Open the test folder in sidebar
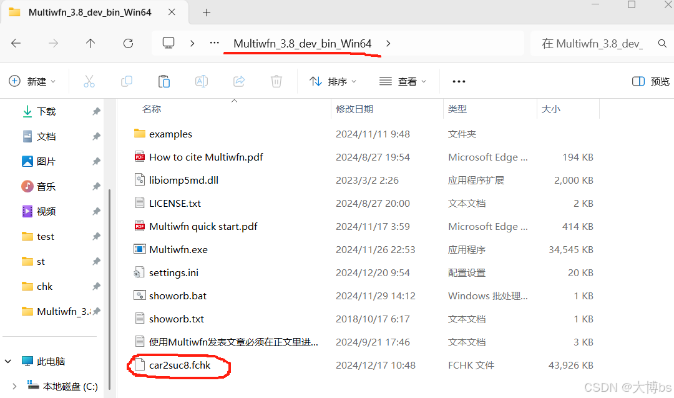The width and height of the screenshot is (674, 398). (x=46, y=236)
